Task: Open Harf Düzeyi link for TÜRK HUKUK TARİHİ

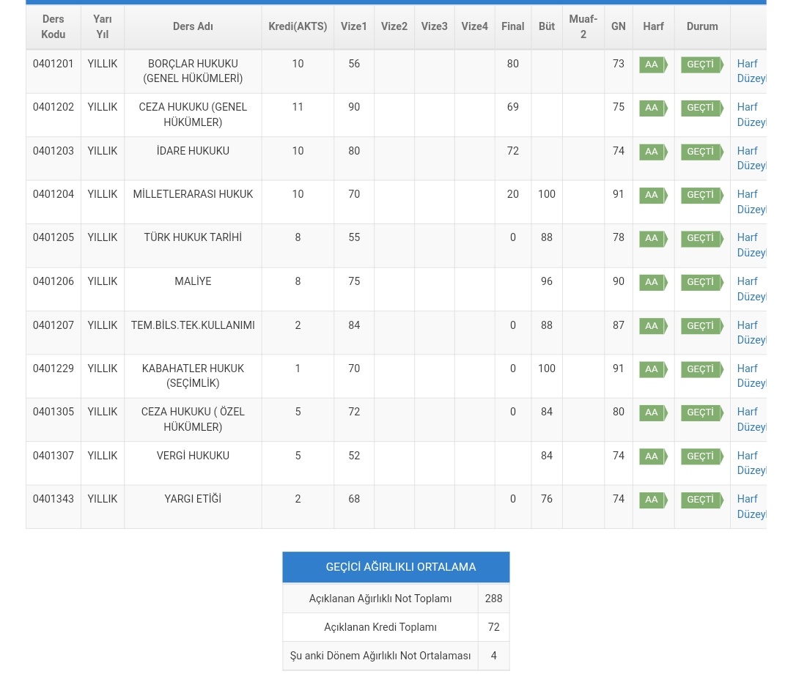Action: point(751,245)
